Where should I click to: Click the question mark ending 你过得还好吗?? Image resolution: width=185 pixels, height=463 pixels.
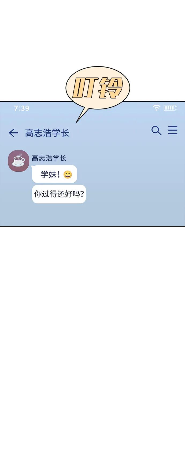click(82, 194)
